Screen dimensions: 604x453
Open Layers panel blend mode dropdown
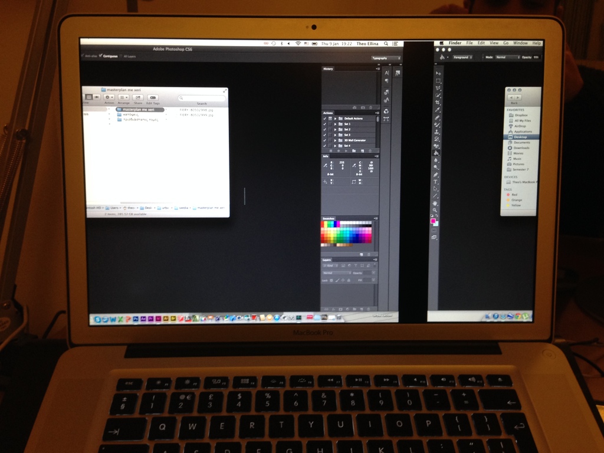pos(336,273)
